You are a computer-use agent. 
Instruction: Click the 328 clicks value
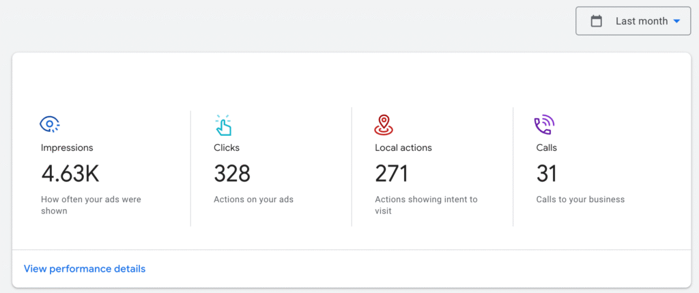[x=232, y=173]
